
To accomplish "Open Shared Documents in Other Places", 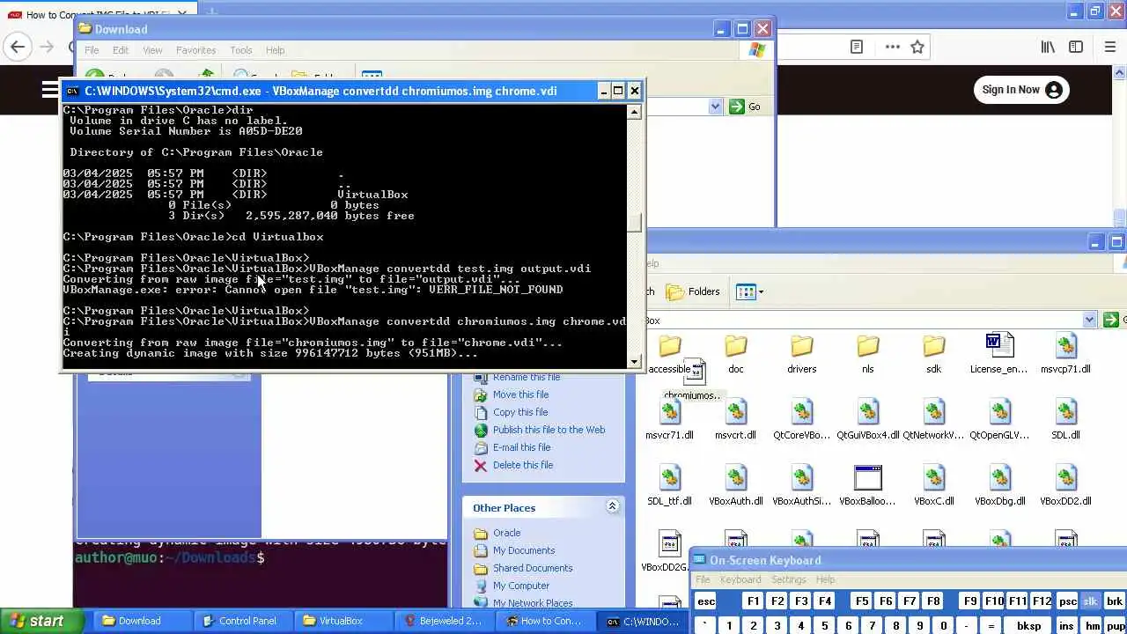I will (533, 568).
